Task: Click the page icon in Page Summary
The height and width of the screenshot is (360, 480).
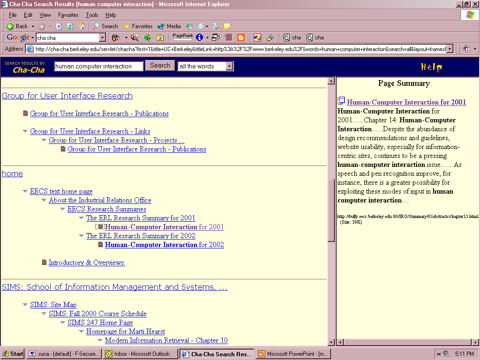Action: [x=341, y=101]
